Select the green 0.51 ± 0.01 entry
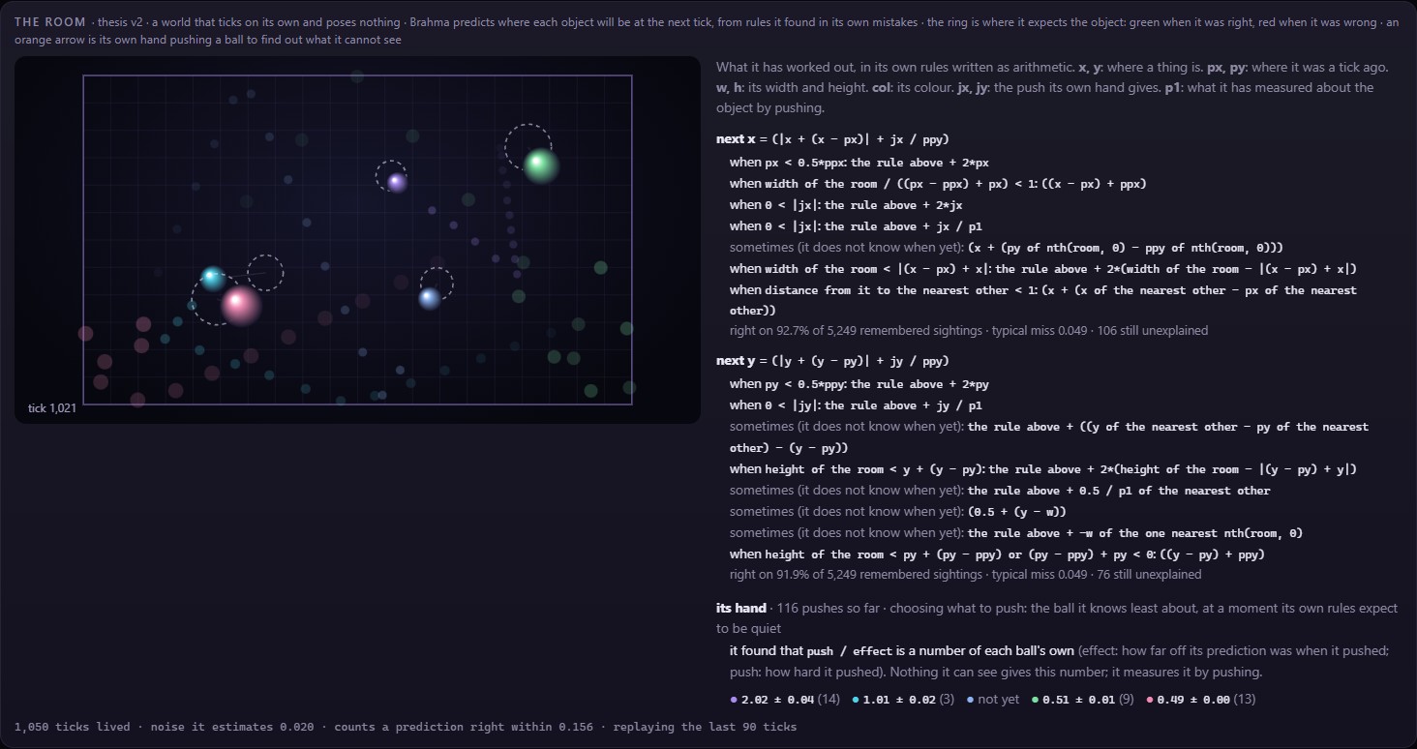 1083,699
